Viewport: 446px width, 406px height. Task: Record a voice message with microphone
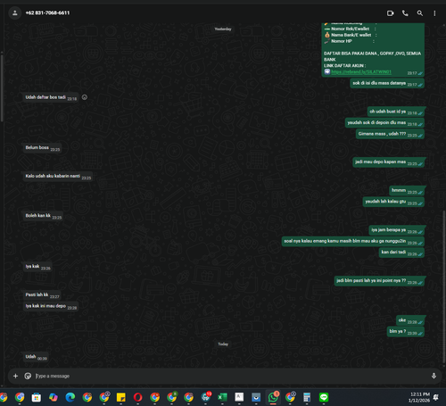[x=434, y=376]
